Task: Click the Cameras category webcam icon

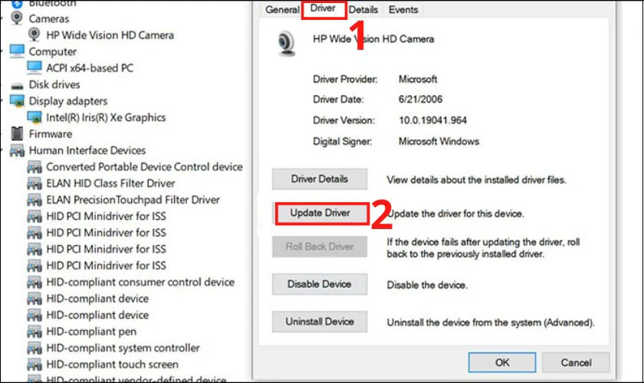Action: click(x=16, y=18)
